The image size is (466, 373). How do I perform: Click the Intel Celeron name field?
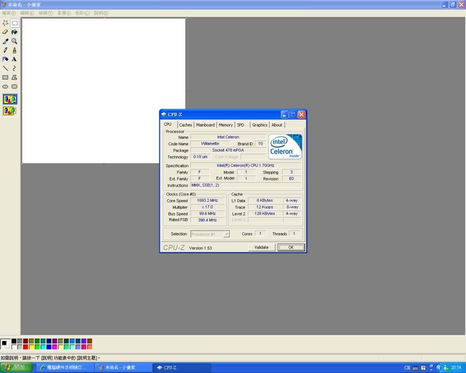tap(228, 137)
